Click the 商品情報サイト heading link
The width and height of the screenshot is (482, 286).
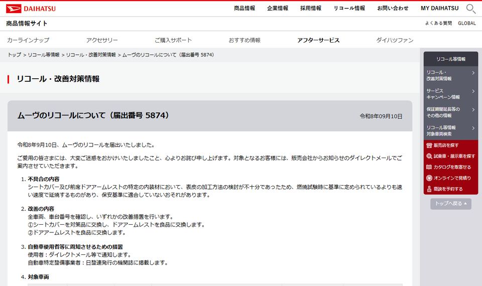[x=27, y=24]
